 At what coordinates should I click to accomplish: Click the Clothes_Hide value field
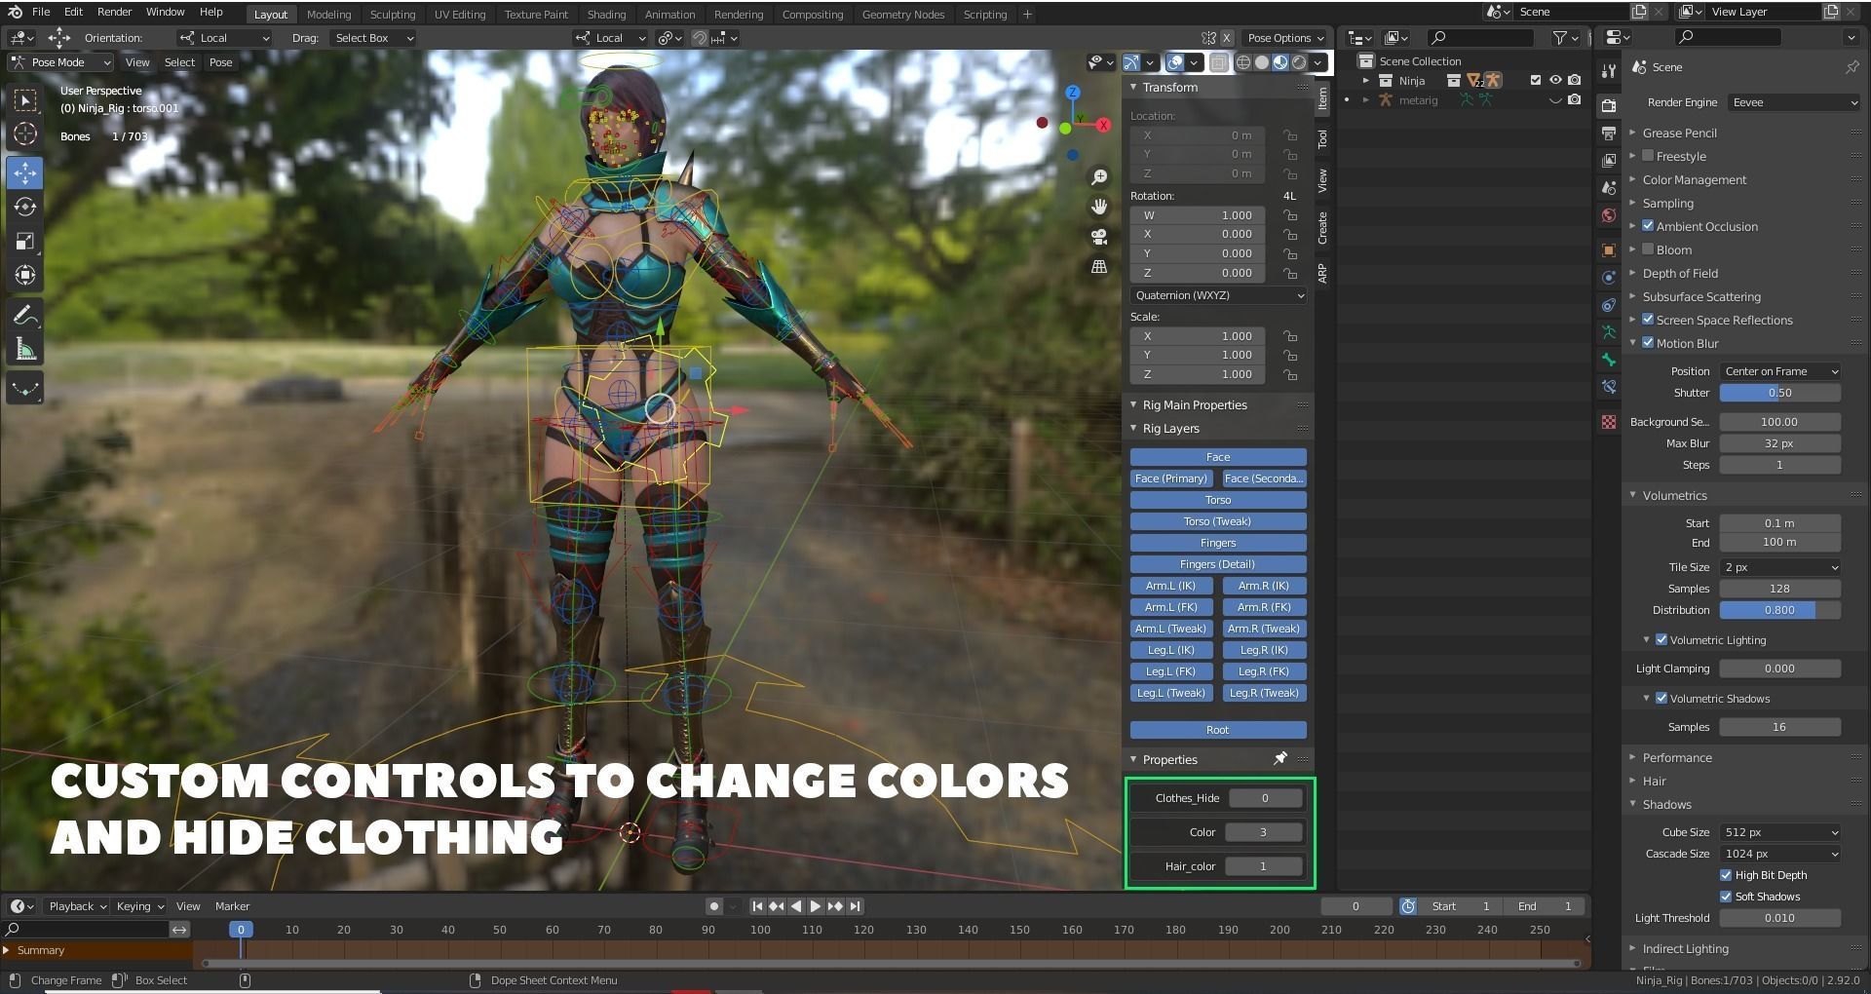[1265, 798]
